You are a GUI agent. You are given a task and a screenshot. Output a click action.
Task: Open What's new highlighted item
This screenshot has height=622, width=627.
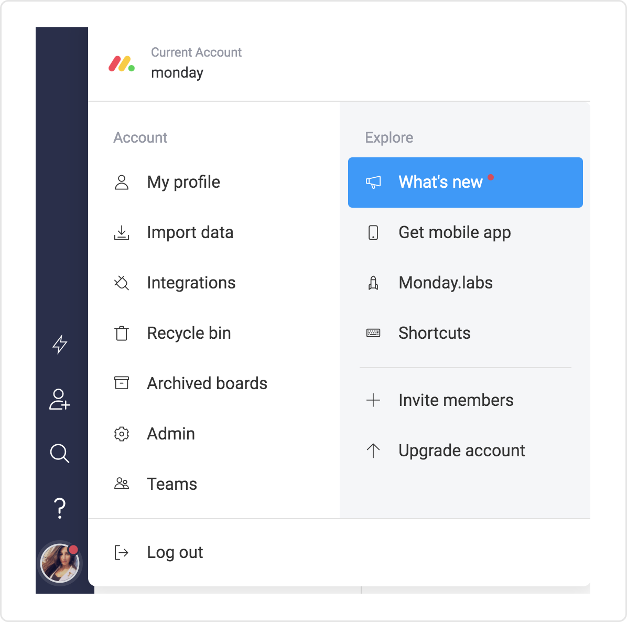465,183
